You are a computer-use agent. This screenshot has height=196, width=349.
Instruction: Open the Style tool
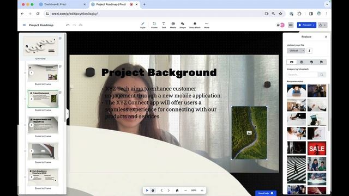click(x=143, y=25)
